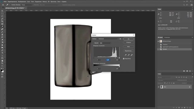Delete layer with Layers panel trash icon
The width and height of the screenshot is (194, 109).
coord(190,108)
